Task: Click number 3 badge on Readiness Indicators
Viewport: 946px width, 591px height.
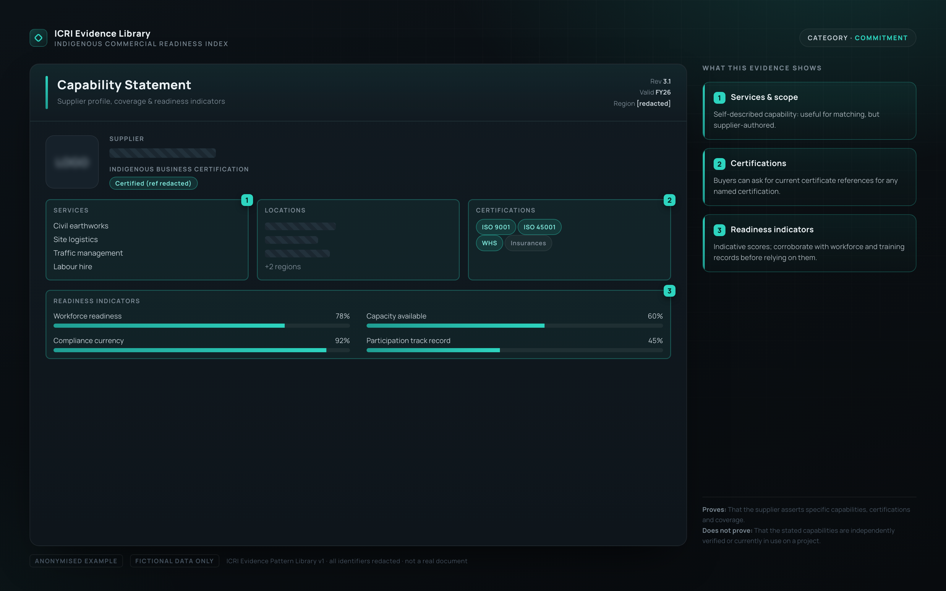Action: coord(669,291)
